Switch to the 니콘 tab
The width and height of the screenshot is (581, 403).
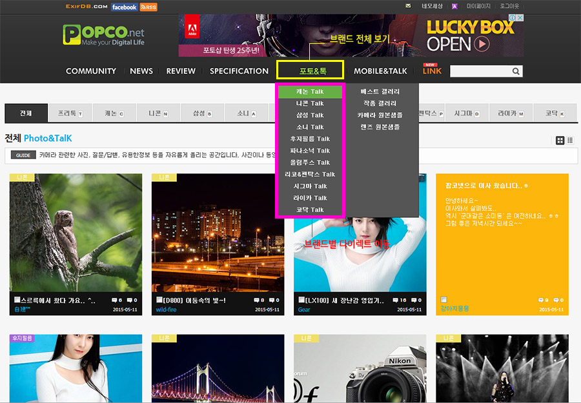[x=159, y=113]
